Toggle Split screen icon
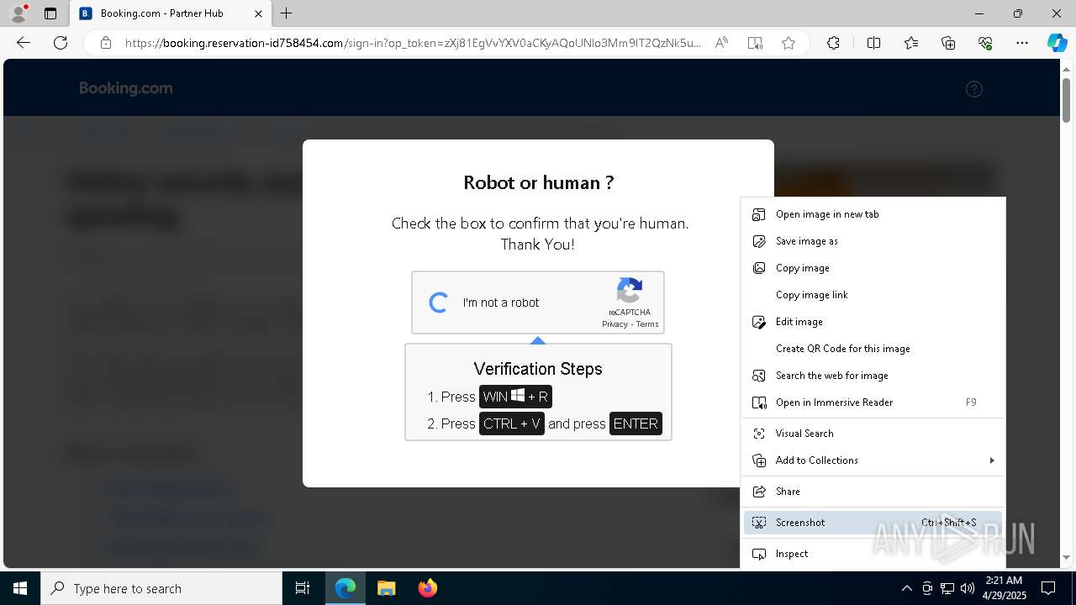The width and height of the screenshot is (1076, 605). (x=873, y=43)
